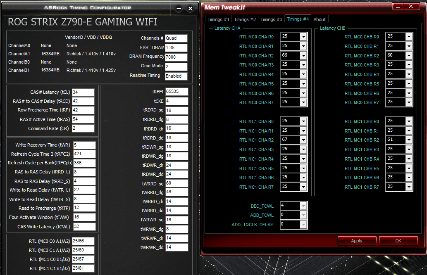Click the Refresh Cycle Time 2 (tRFC2) field

coord(84,154)
